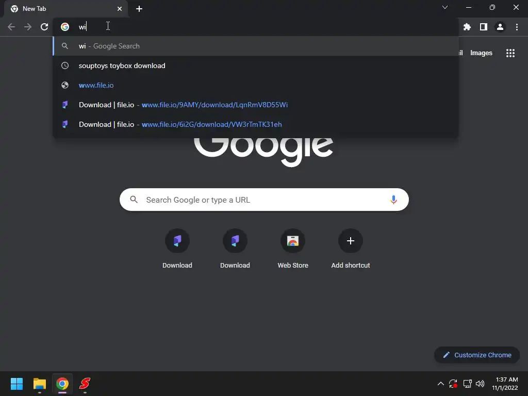Image resolution: width=528 pixels, height=396 pixels.
Task: Start voice search with microphone icon
Action: point(393,200)
